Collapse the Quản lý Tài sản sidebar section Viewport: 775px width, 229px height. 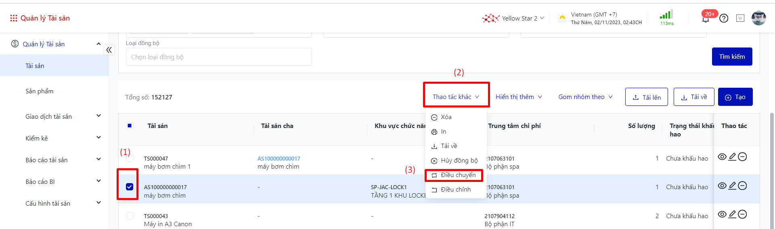(x=98, y=44)
